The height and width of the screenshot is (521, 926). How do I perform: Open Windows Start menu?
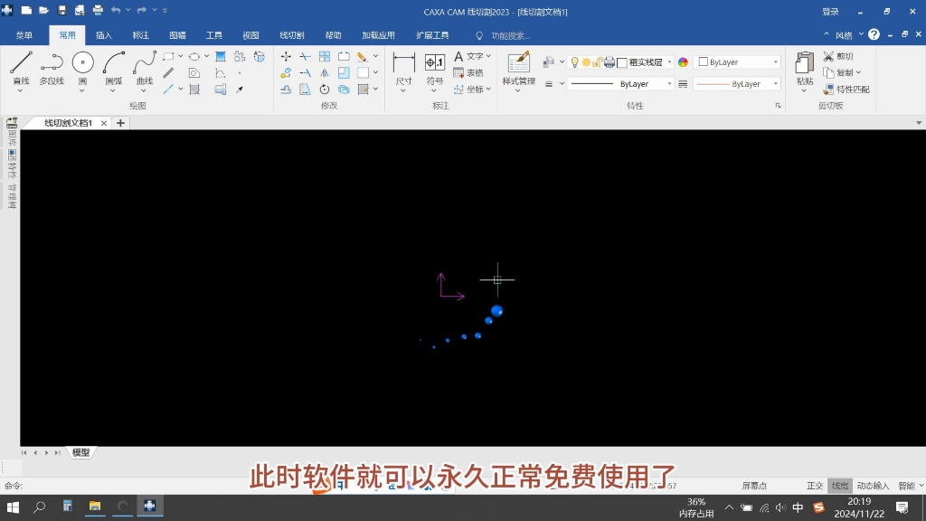[x=13, y=507]
